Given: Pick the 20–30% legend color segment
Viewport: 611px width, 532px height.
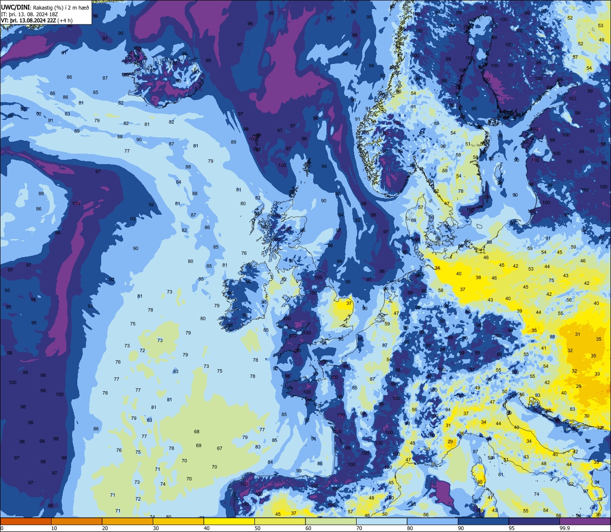Looking at the screenshot, I should (127, 521).
